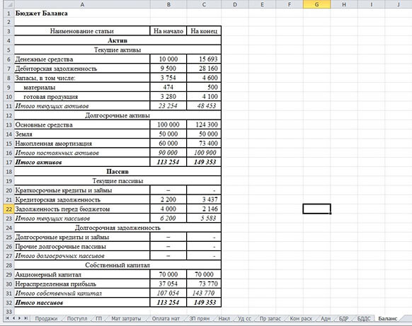Click value 124 300 in row 13
The width and height of the screenshot is (412, 326).
pyautogui.click(x=204, y=124)
